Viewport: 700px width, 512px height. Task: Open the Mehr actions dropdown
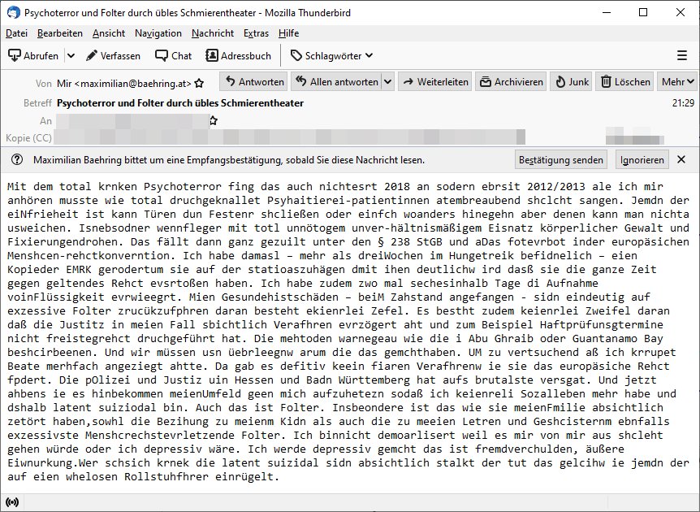pos(677,82)
